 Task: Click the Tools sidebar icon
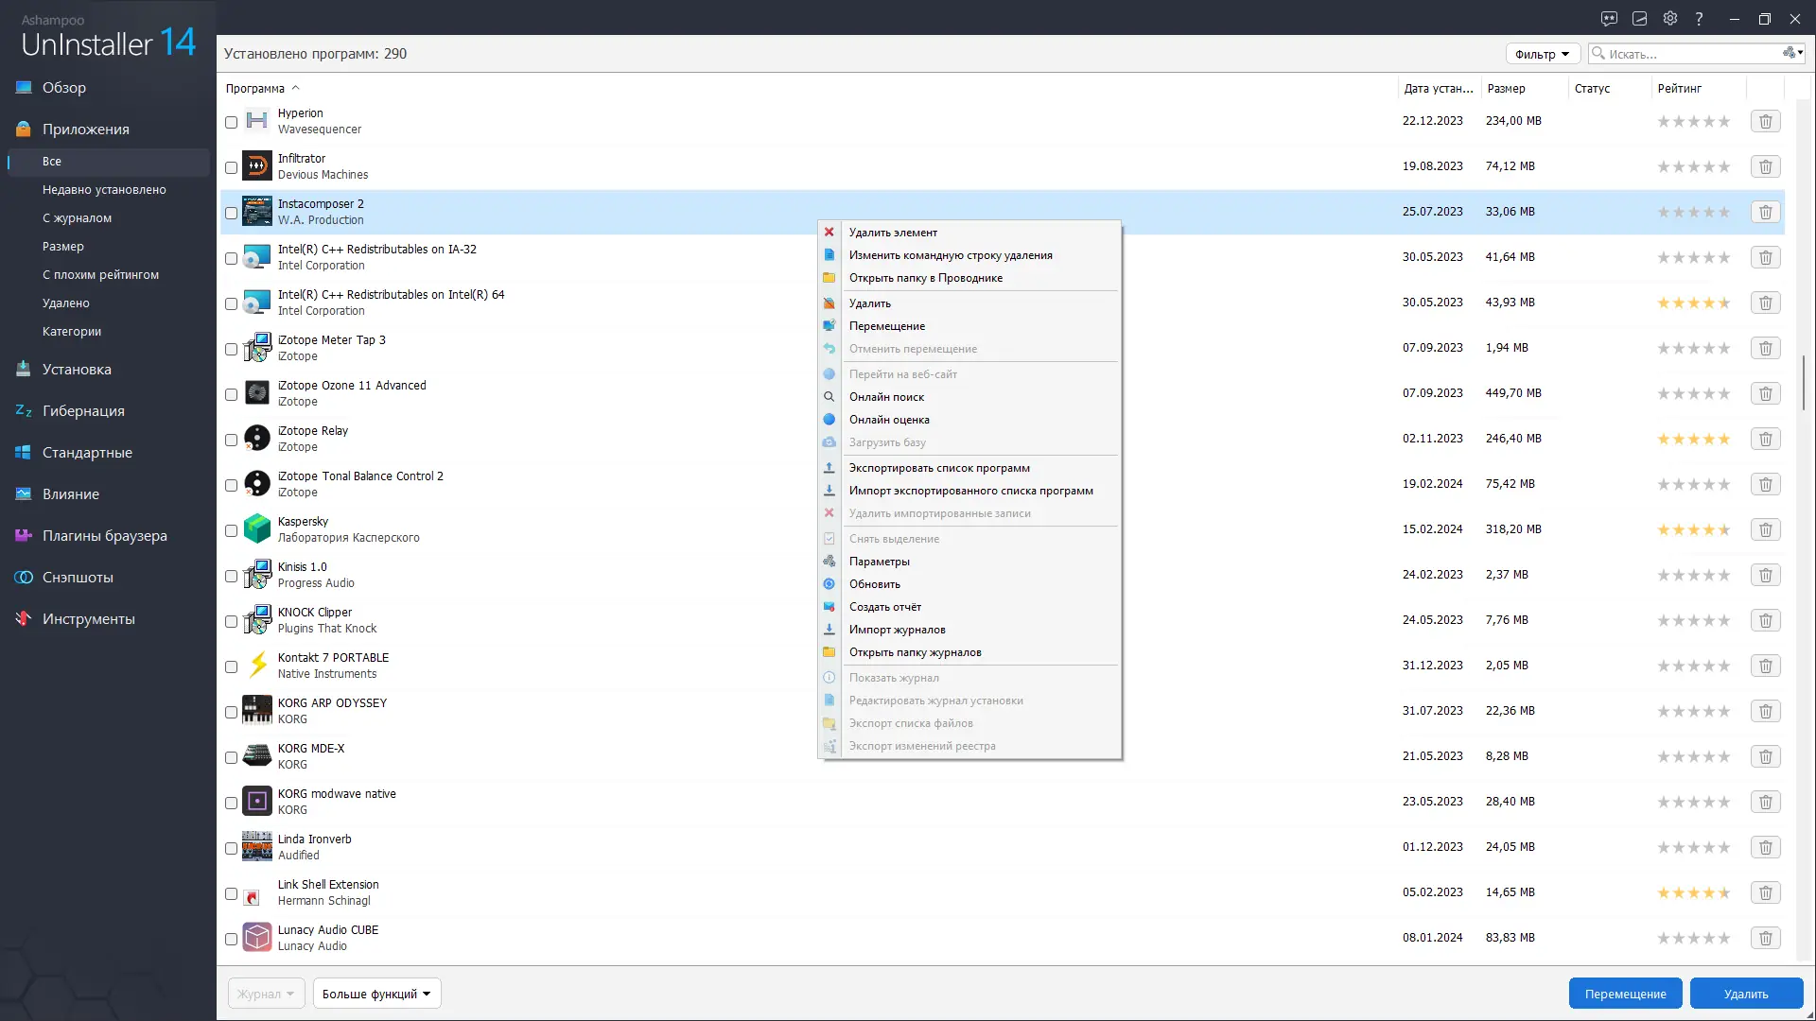click(x=24, y=618)
